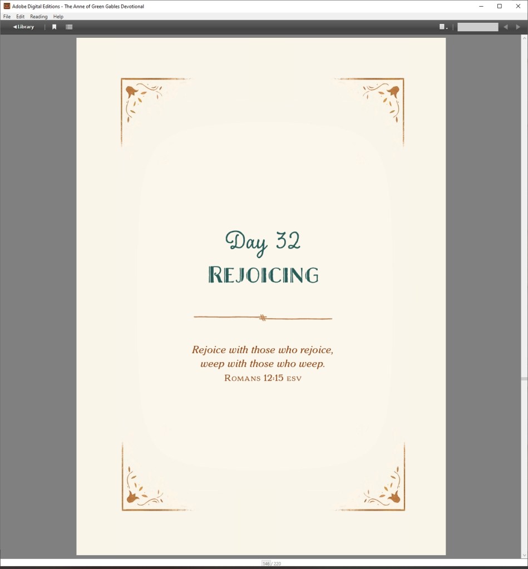
Task: Click the vertical scrollbar thumb
Action: point(524,379)
